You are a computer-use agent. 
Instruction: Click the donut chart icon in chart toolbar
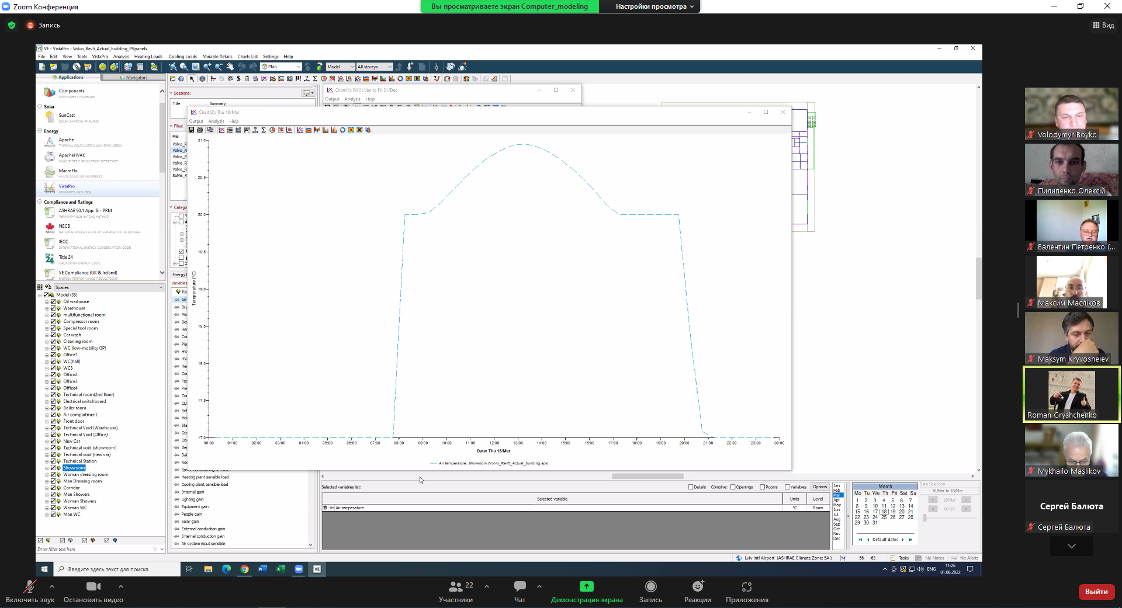coord(342,130)
